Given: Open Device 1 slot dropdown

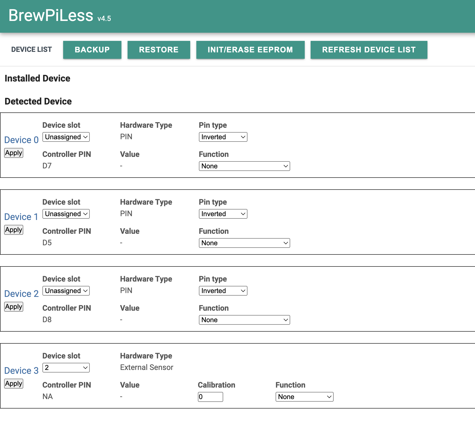Looking at the screenshot, I should [x=66, y=214].
